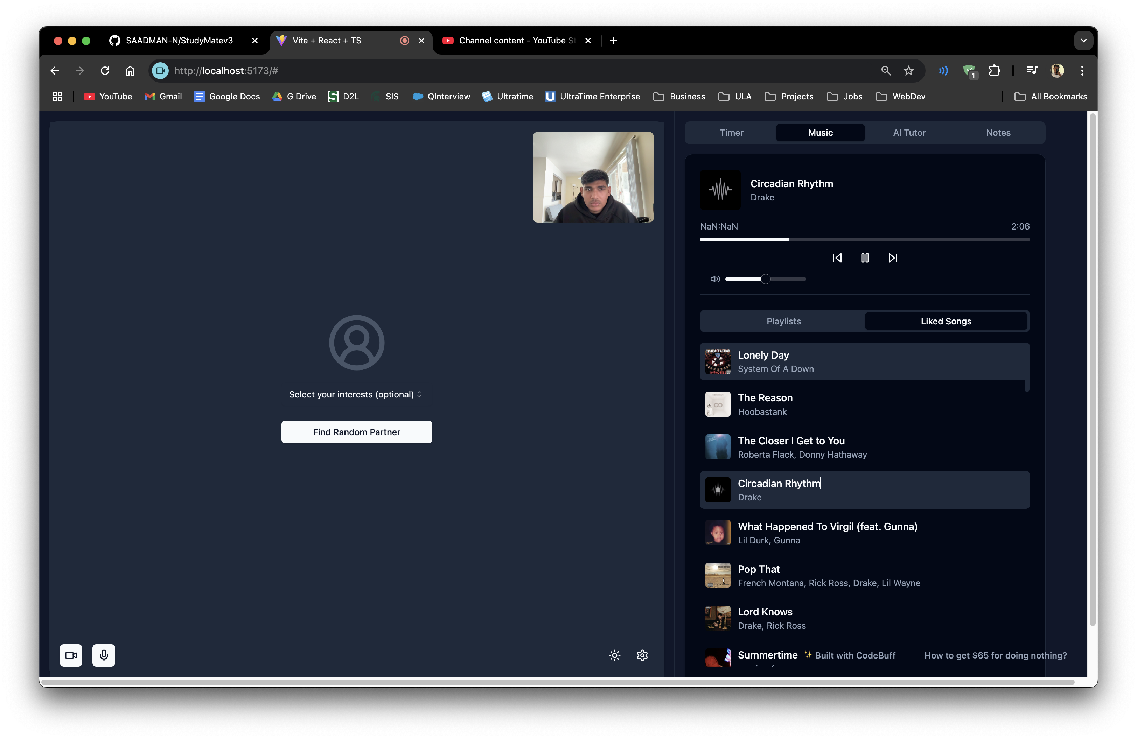Open the Chrome extensions puzzle icon
Image resolution: width=1137 pixels, height=739 pixels.
(994, 71)
